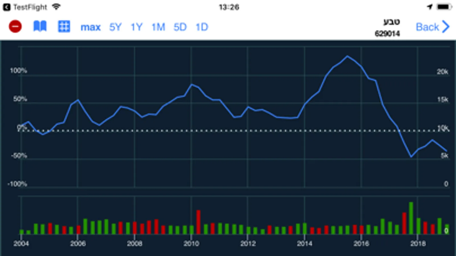Select the max time range
The image size is (456, 256).
point(91,27)
